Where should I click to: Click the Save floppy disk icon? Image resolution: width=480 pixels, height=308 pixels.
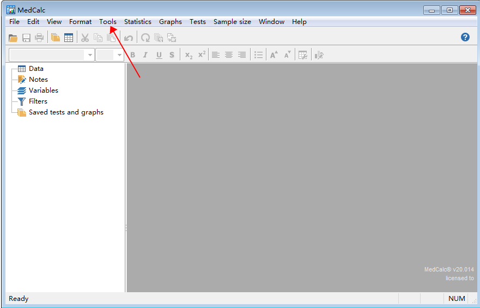pos(26,38)
